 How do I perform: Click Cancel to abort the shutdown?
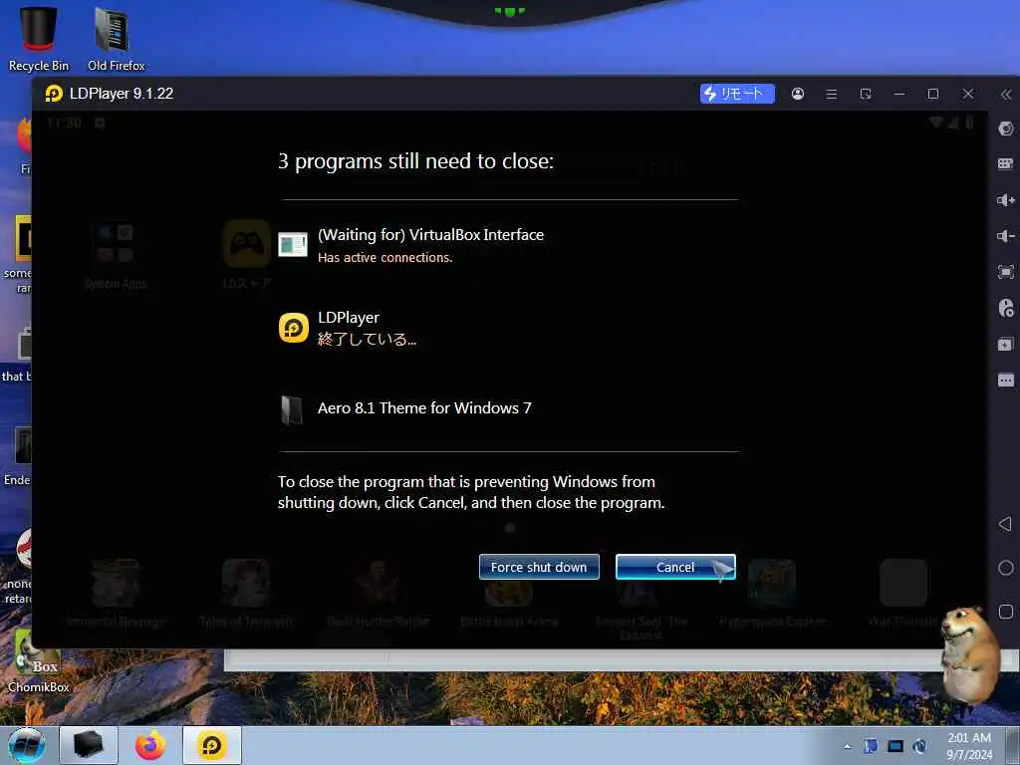coord(675,567)
